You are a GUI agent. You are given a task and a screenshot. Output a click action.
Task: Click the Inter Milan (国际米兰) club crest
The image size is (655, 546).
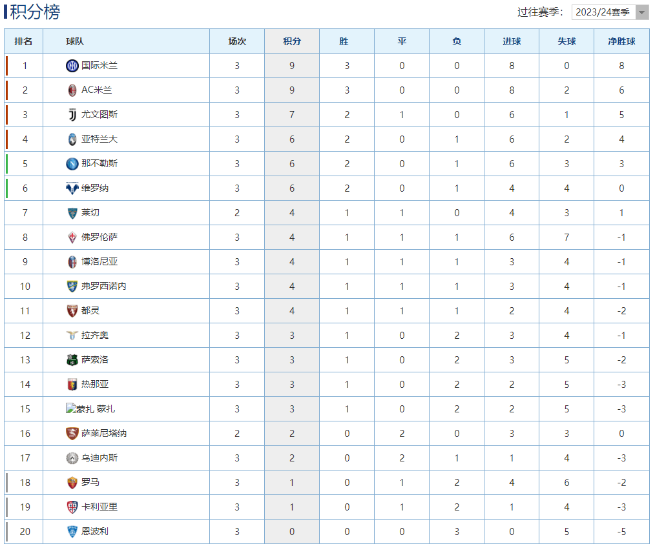[72, 66]
